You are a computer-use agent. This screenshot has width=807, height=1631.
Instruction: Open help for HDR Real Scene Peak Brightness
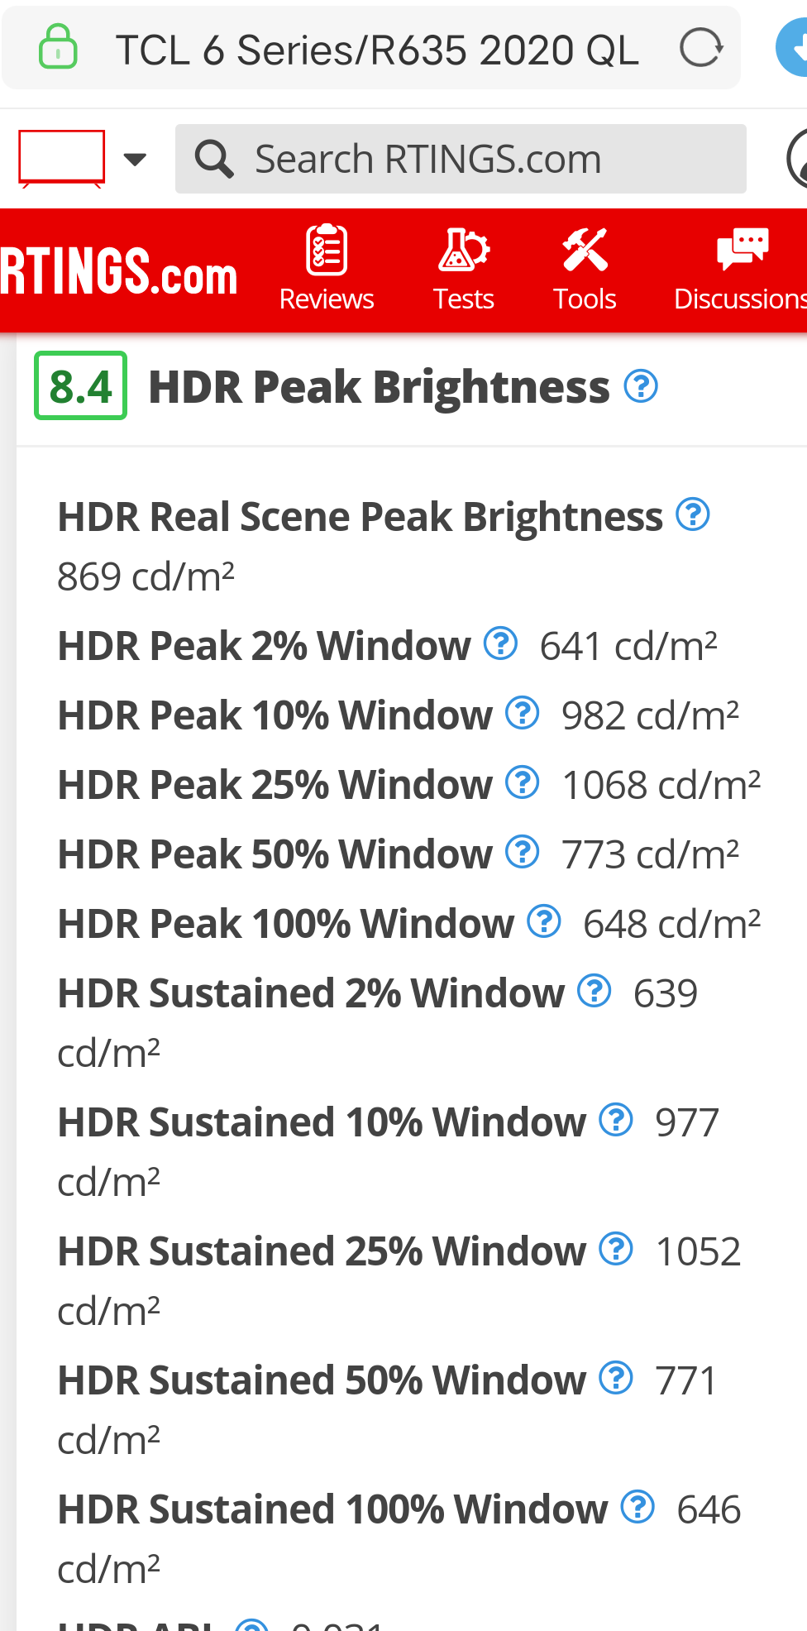point(693,514)
